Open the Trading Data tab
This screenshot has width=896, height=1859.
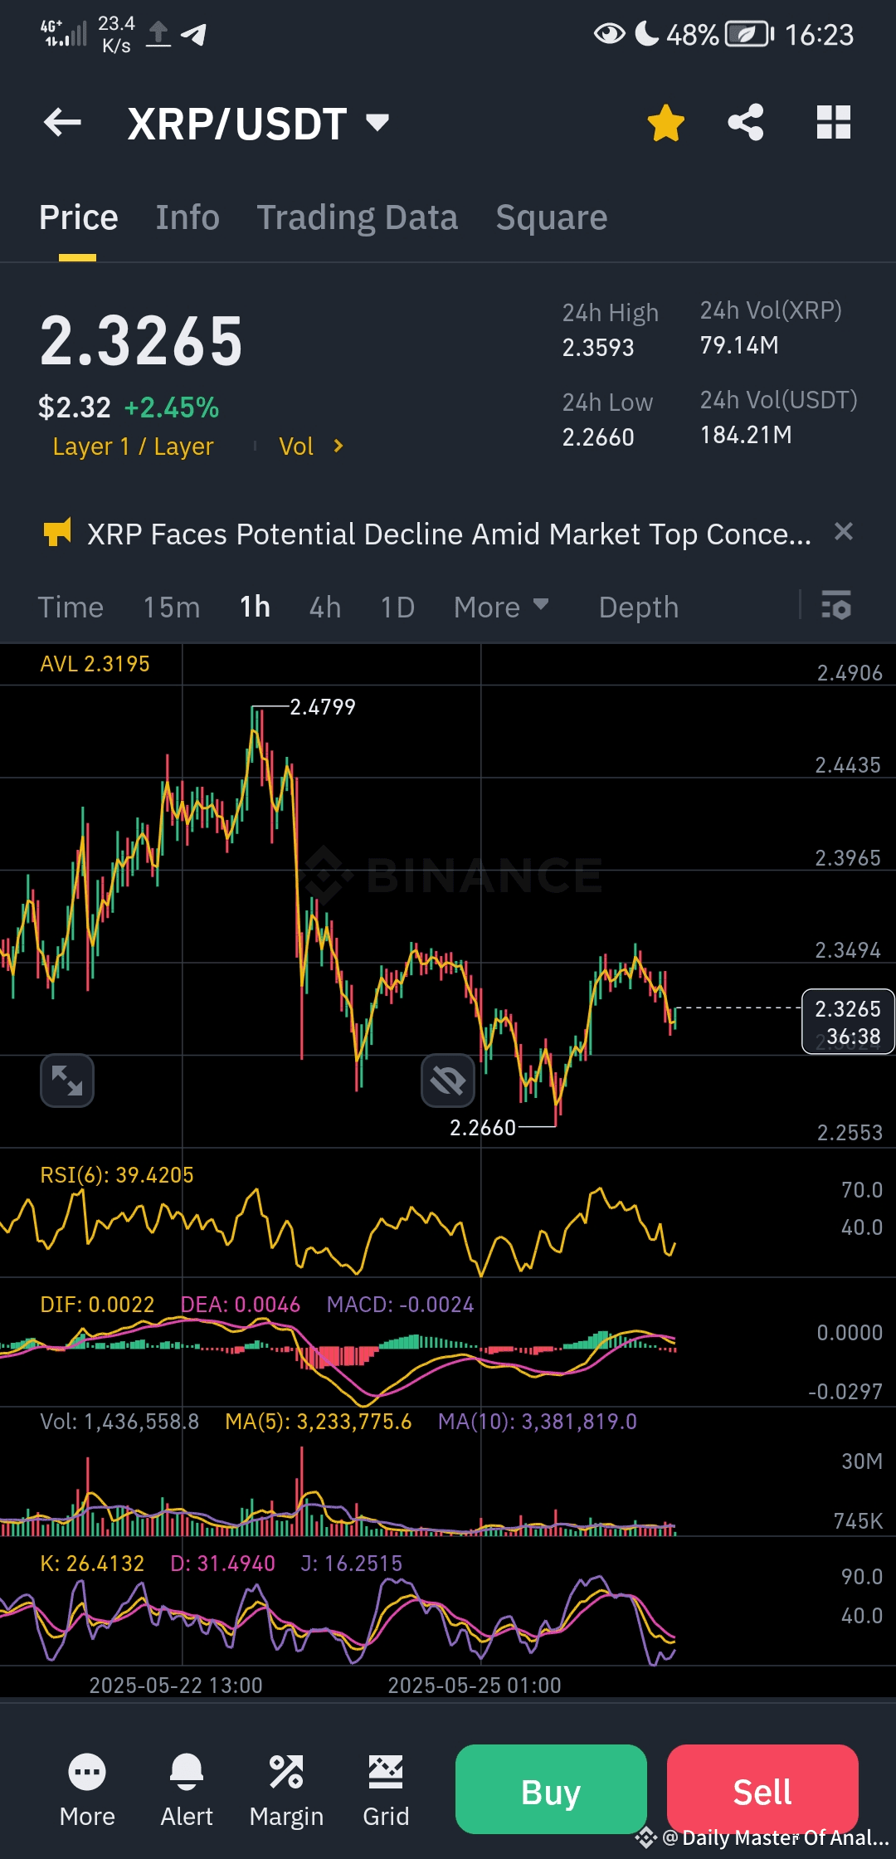pos(357,217)
